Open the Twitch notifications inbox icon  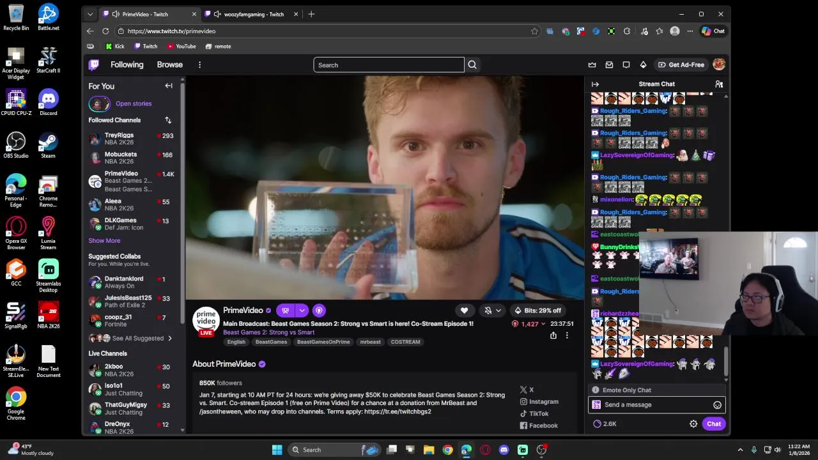(x=609, y=65)
